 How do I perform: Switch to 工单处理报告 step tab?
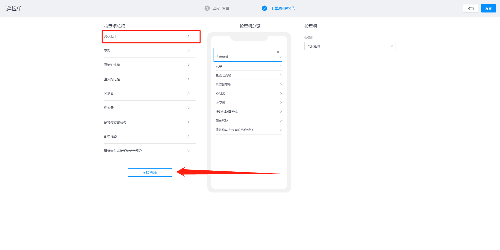point(283,9)
